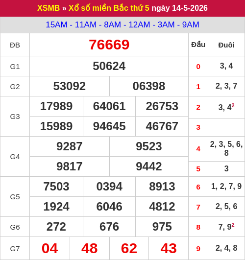The width and height of the screenshot is (245, 260).
Task: Select G5 number 6046
Action: tap(109, 207)
